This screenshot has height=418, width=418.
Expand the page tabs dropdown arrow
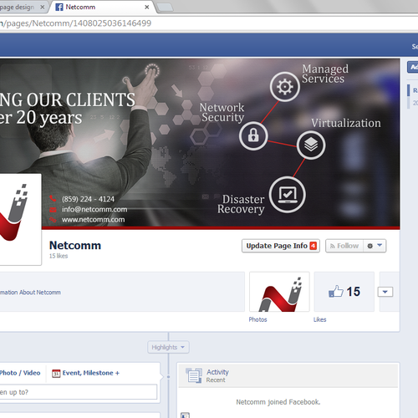pyautogui.click(x=385, y=292)
